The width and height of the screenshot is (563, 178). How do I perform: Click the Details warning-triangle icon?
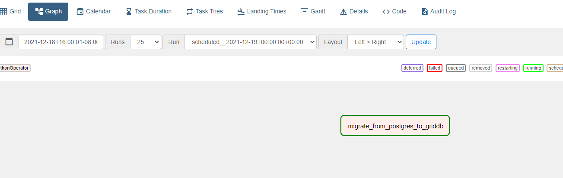344,12
